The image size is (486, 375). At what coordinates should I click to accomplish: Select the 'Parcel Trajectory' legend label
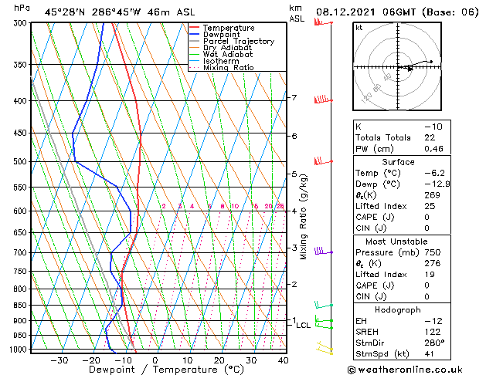[238, 41]
